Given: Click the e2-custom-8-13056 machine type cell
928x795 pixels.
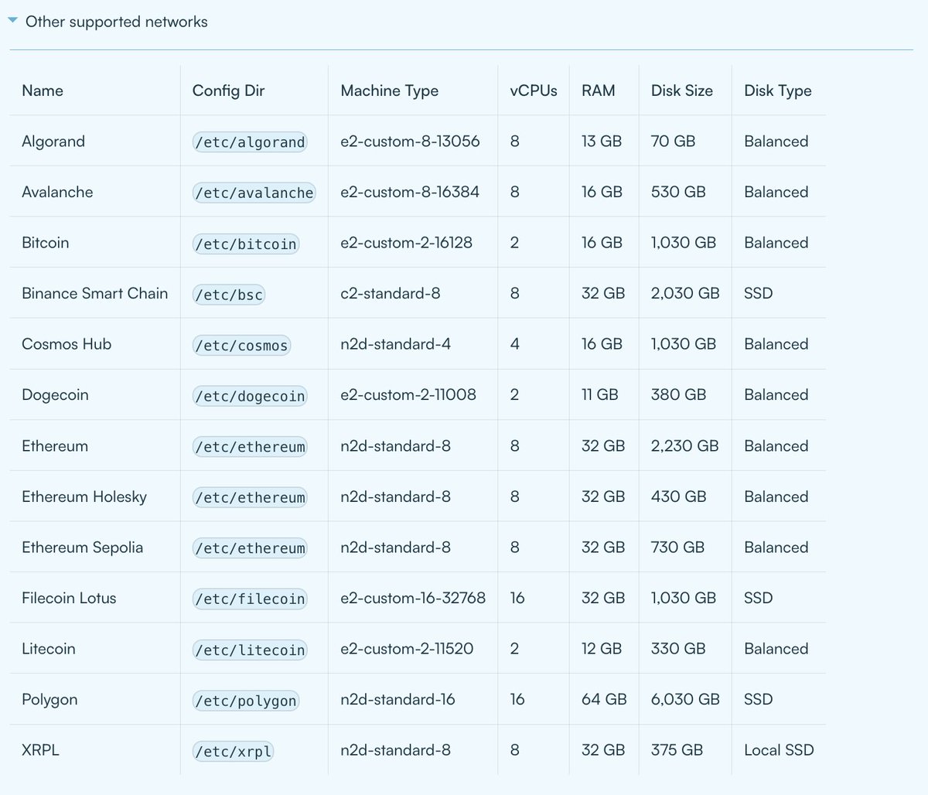Looking at the screenshot, I should point(410,142).
